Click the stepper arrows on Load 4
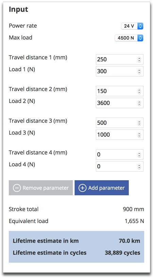Viewport: 153px width, 278px height. point(139,167)
